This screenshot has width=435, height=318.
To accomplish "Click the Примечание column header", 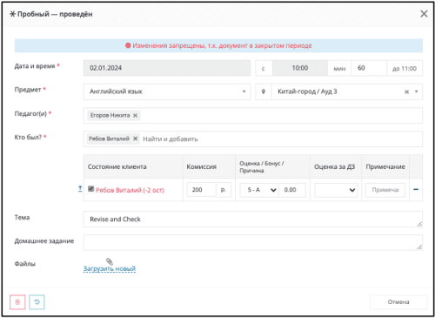I will click(x=385, y=166).
